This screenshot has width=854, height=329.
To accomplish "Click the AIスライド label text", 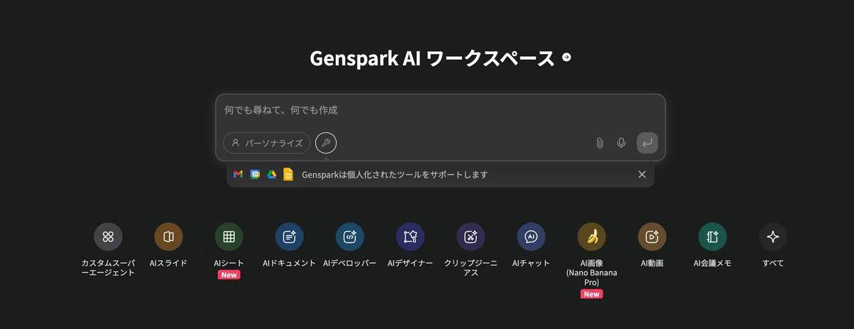I will (x=169, y=263).
